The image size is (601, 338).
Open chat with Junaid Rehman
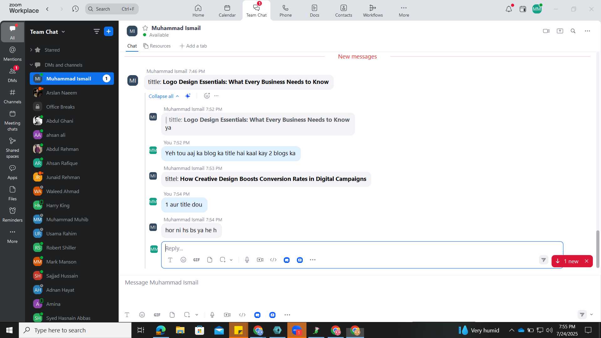click(x=72, y=177)
